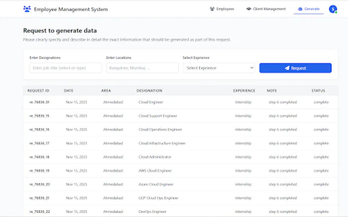The height and width of the screenshot is (217, 348).
Task: Click the Cloud Infrastructure Engineer designation cell
Action: pos(162,143)
